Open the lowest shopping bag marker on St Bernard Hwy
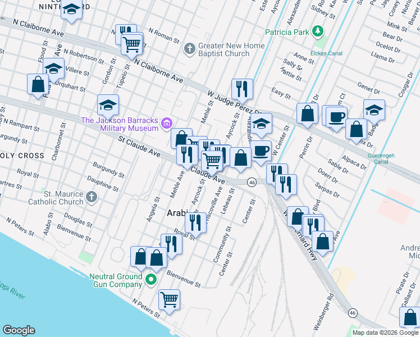 pos(322,242)
